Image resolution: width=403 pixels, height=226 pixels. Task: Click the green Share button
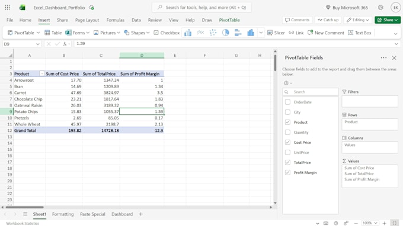(x=388, y=20)
